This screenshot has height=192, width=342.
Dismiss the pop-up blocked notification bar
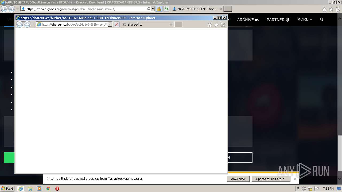pos(295,179)
